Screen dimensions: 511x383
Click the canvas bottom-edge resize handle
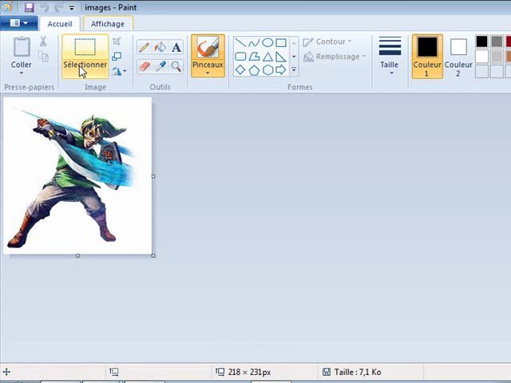tap(77, 256)
